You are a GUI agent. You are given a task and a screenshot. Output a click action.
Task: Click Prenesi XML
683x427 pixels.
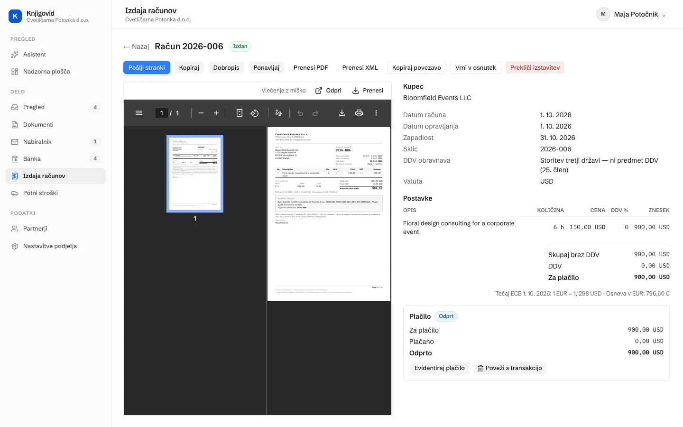tap(360, 68)
